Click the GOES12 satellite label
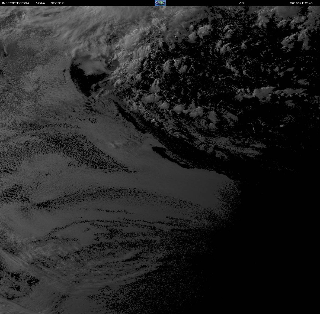320x314 pixels. pos(57,3)
